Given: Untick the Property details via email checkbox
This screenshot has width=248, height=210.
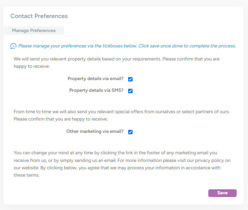Looking at the screenshot, I should 131,79.
